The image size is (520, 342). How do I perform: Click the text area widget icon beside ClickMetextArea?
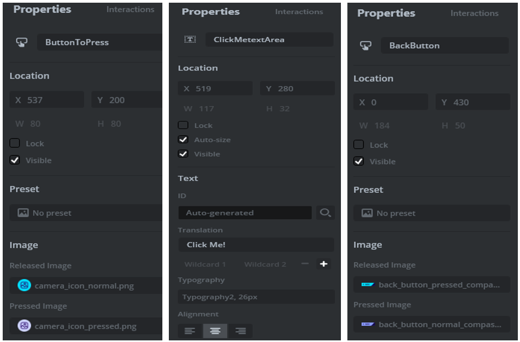click(x=190, y=39)
